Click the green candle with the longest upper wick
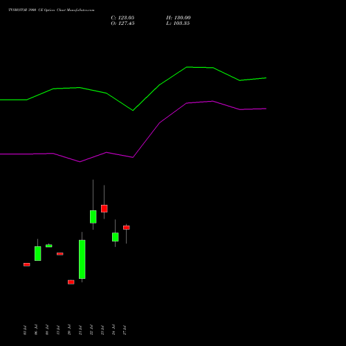This screenshot has width=346, height=346. (93, 217)
